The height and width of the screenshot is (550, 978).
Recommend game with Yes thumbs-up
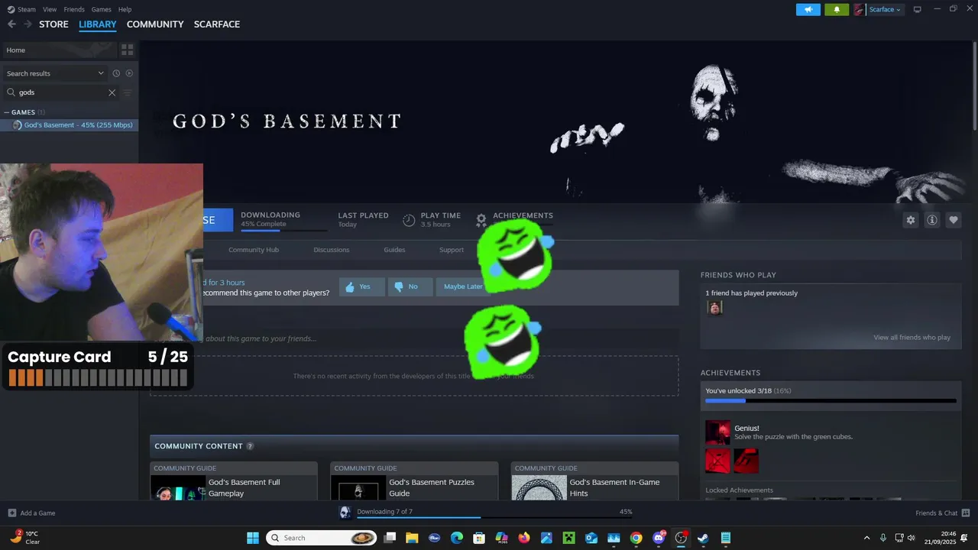pos(361,286)
